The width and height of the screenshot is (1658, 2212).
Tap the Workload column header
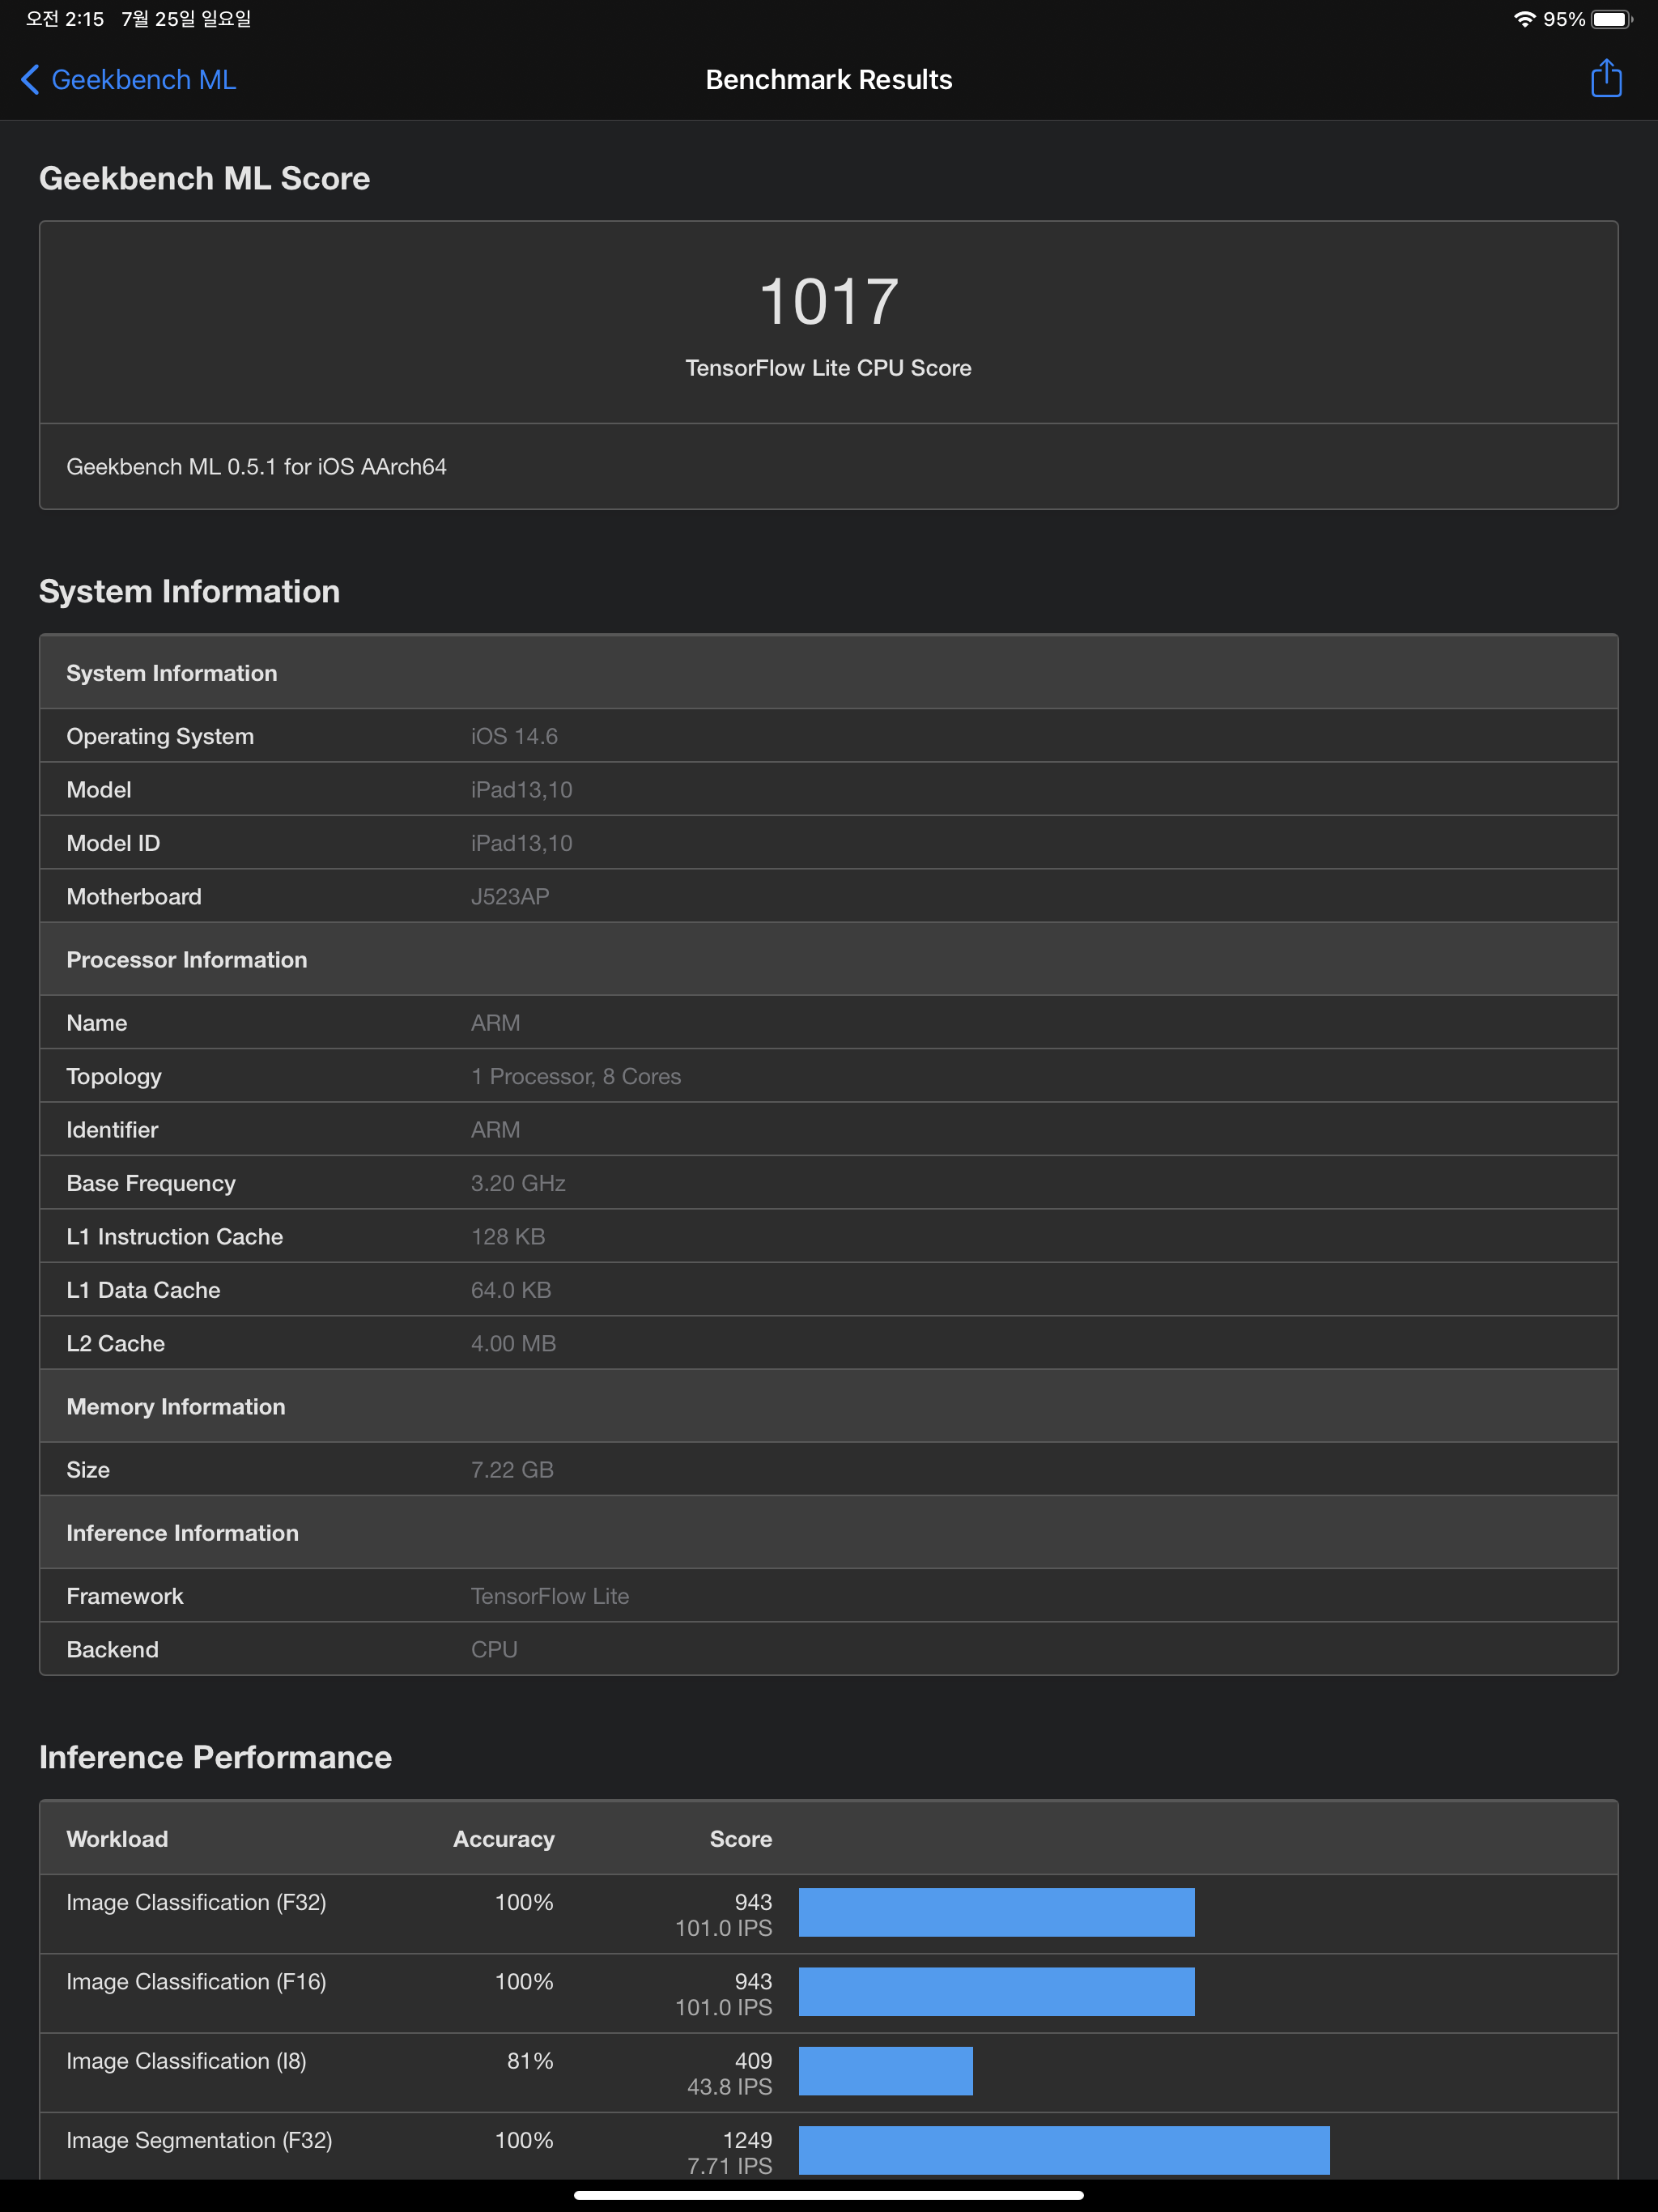coord(117,1839)
